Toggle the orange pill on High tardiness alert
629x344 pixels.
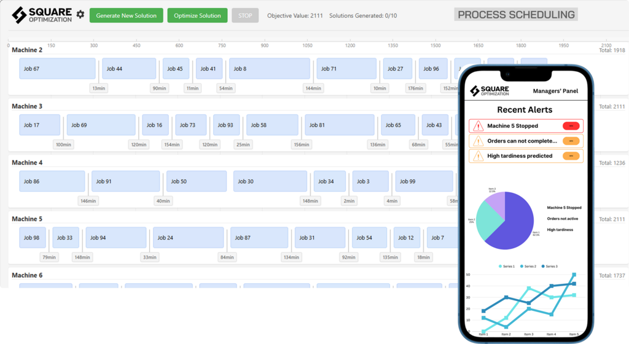tap(571, 156)
